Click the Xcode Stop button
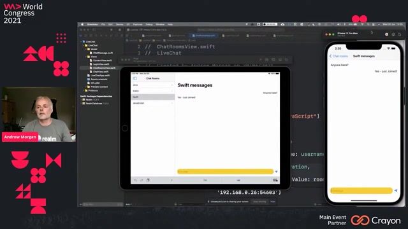The width and height of the screenshot is (408, 229). tap(119, 30)
